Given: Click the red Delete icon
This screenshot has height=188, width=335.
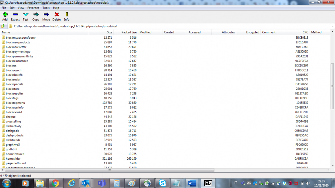Looking at the screenshot, I should [x=57, y=14].
